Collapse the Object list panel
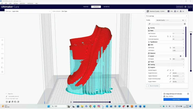This screenshot has width=193, height=109. pos(6,94)
